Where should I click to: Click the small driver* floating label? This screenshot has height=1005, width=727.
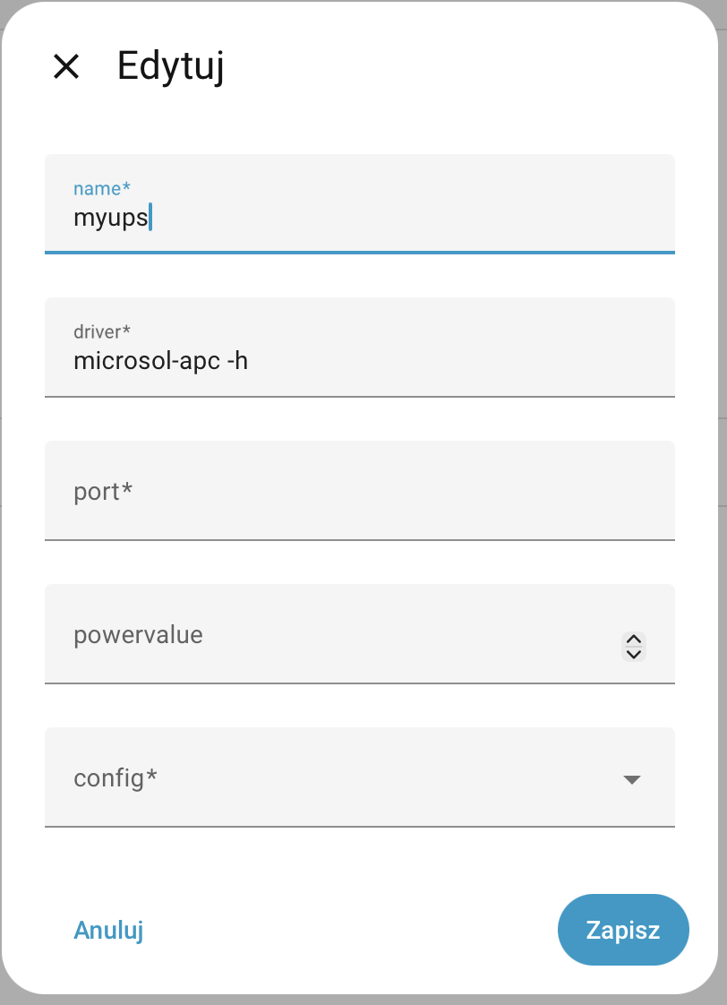coord(102,331)
